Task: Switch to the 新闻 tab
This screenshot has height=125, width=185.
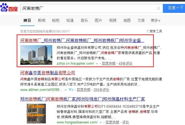Action: [41, 20]
